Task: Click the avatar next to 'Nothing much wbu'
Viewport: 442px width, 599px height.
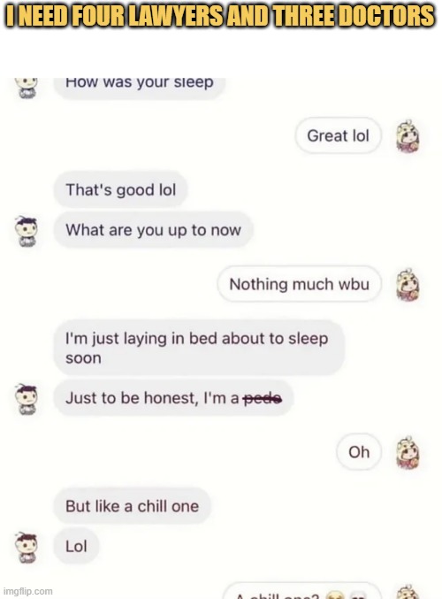Action: pos(408,284)
